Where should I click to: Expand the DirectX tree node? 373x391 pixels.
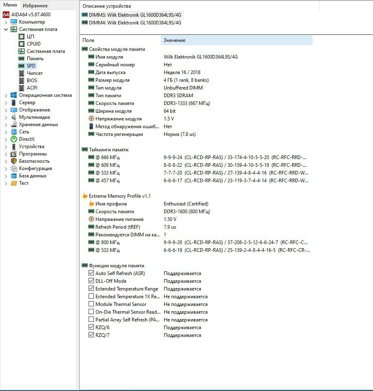tap(6, 140)
